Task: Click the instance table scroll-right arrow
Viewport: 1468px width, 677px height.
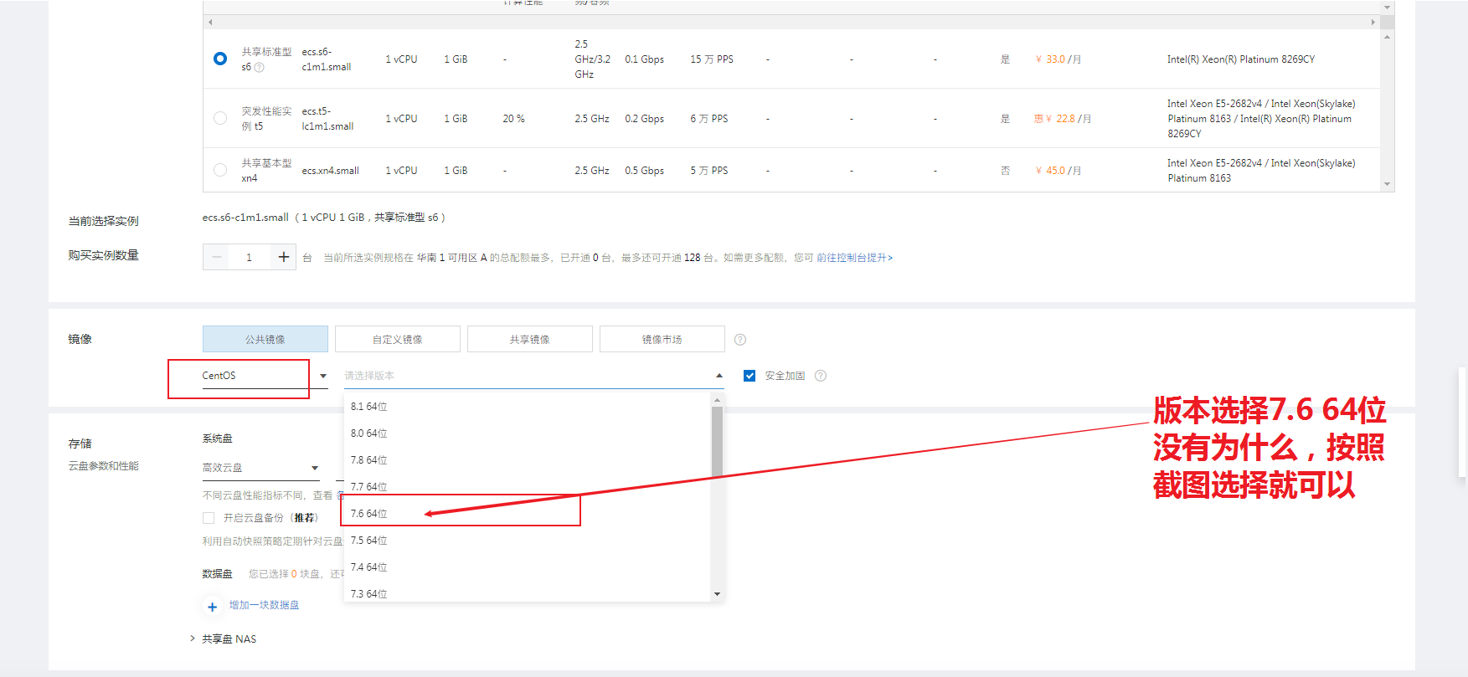Action: pyautogui.click(x=1373, y=22)
